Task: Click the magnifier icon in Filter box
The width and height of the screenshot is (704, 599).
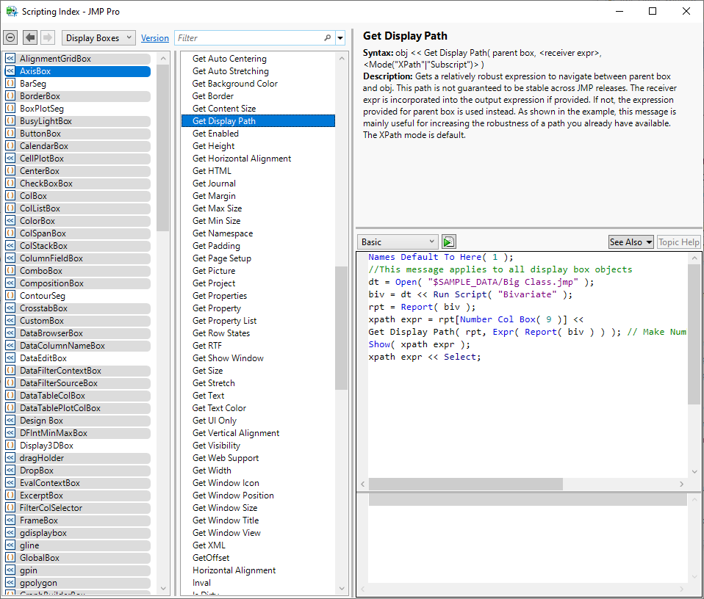Action: click(328, 37)
